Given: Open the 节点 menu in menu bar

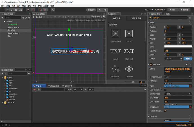Looking at the screenshot, I should point(13,6).
